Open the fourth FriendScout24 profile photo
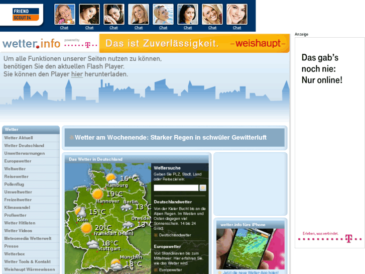Viewport: 365px width, 274px height. coord(139,14)
